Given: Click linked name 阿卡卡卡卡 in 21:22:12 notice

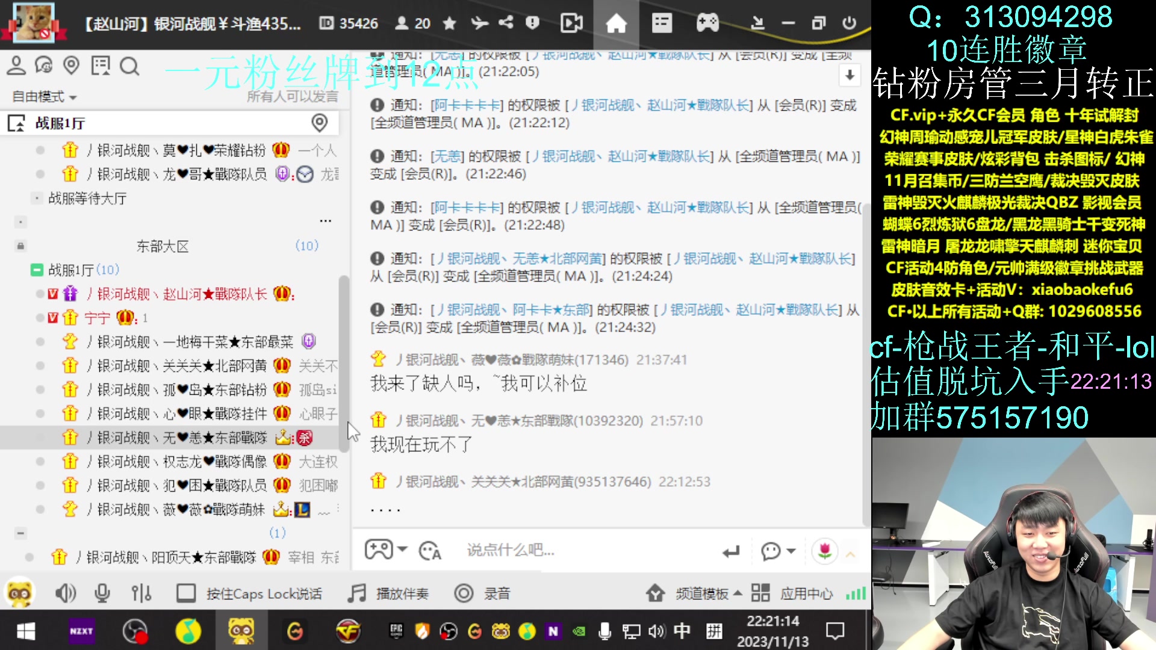Looking at the screenshot, I should click(x=467, y=105).
